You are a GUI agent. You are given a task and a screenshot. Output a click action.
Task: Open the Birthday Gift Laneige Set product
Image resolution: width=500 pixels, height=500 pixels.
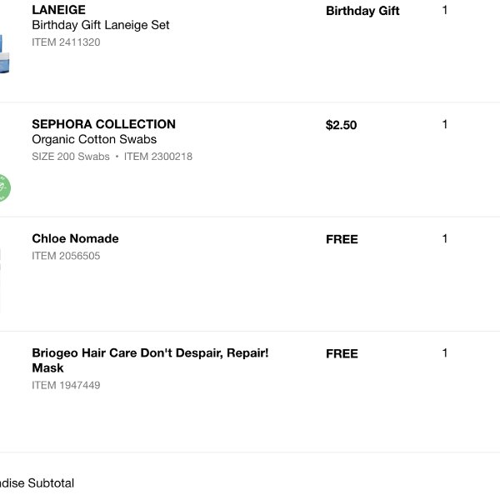[101, 25]
